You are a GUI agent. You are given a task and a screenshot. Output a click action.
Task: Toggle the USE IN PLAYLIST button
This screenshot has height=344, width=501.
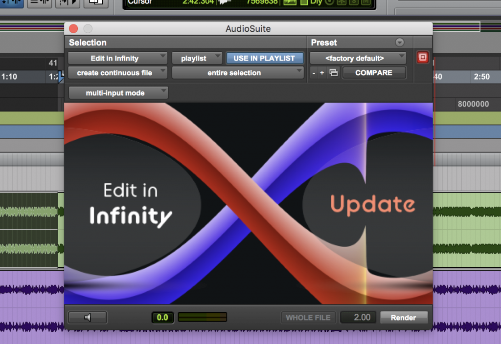click(x=264, y=58)
